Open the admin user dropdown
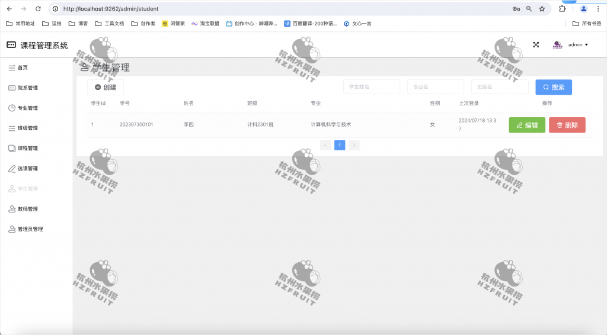This screenshot has width=607, height=335. (578, 45)
